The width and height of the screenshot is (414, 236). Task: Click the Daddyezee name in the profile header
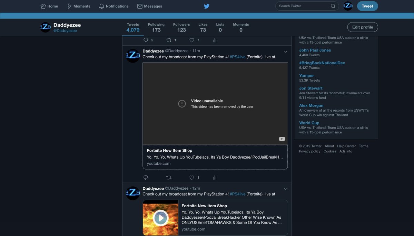[67, 25]
